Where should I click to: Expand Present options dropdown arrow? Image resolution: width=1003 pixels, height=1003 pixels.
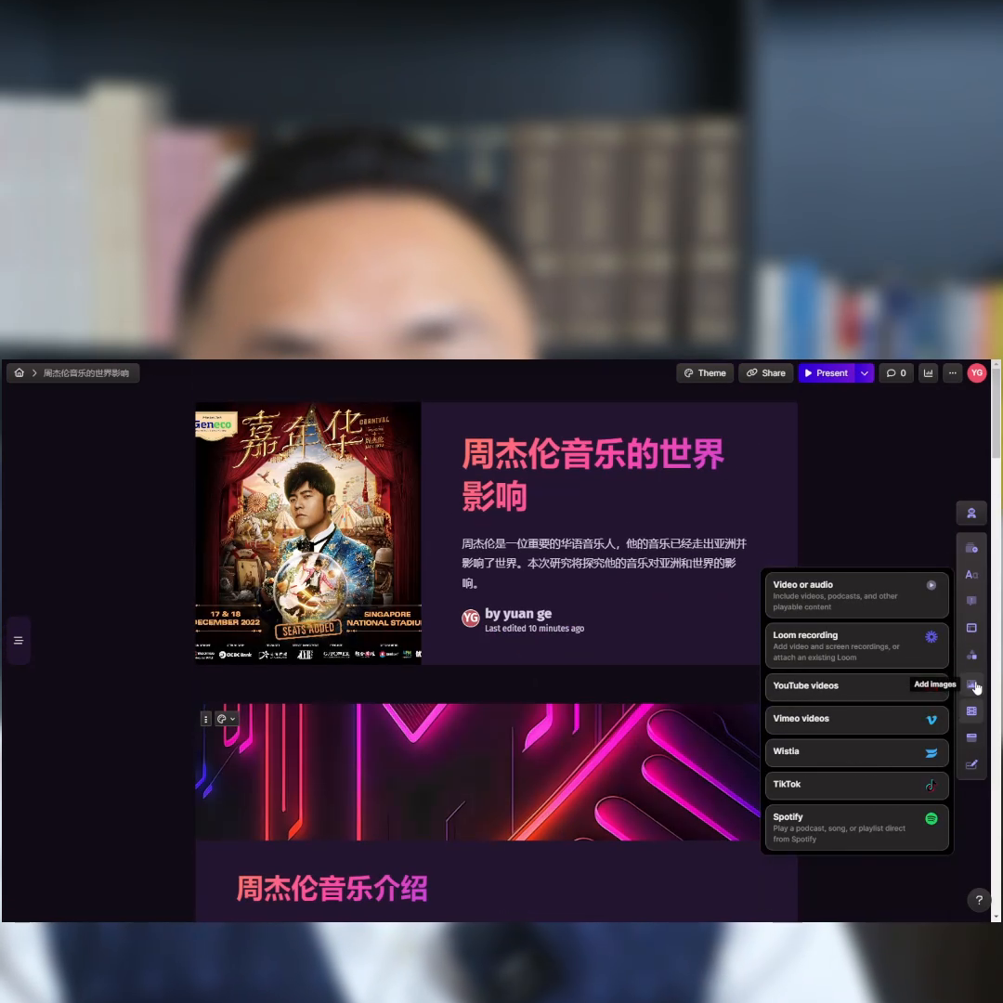point(865,373)
